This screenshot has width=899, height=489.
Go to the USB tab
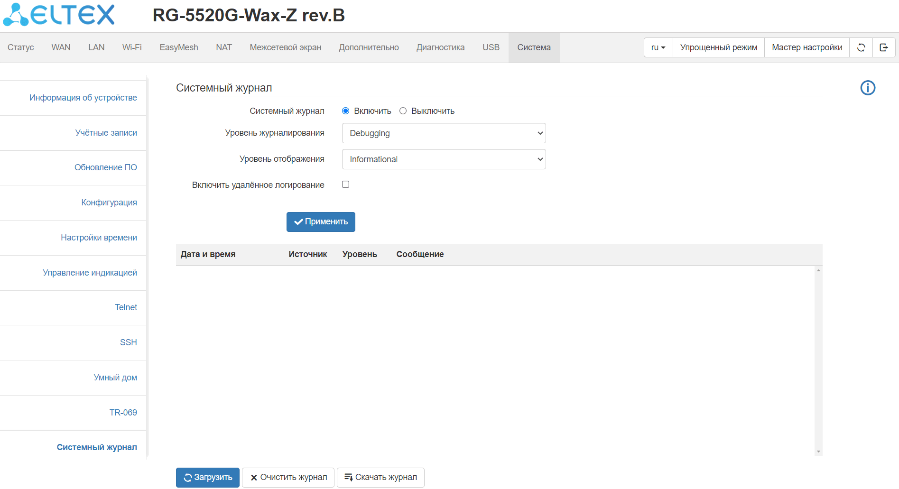pyautogui.click(x=491, y=47)
